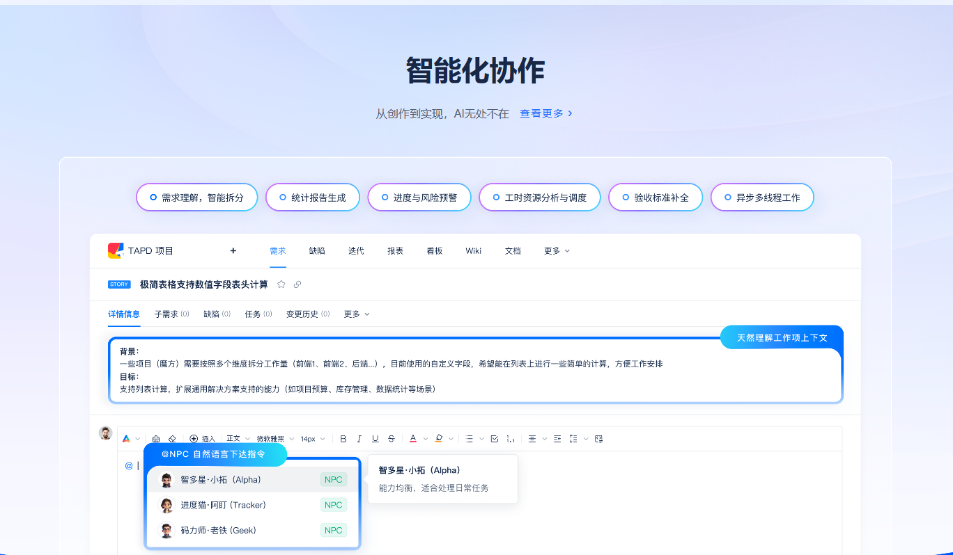Select the 子需求 (0) tab
953x555 pixels.
click(x=172, y=314)
